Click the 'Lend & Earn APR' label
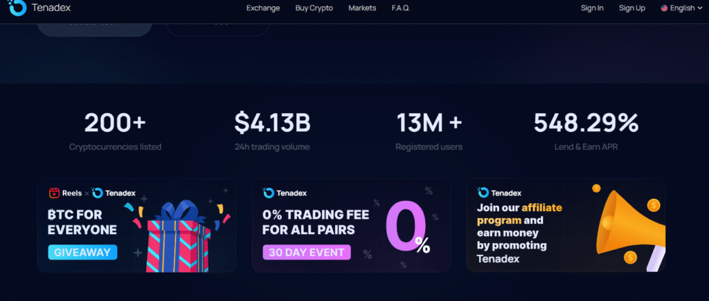The height and width of the screenshot is (301, 709). pyautogui.click(x=586, y=147)
